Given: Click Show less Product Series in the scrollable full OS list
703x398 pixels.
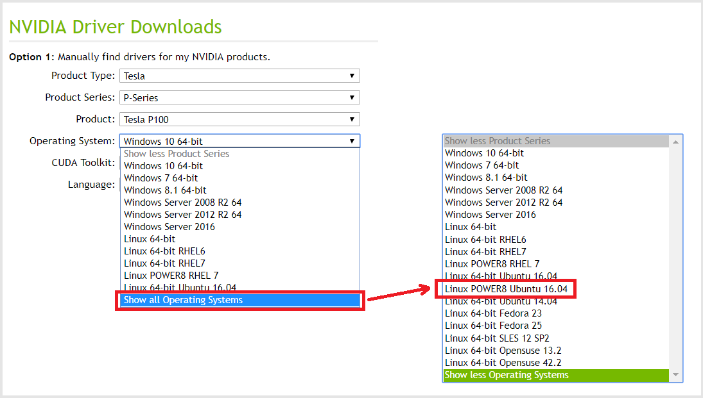Looking at the screenshot, I should click(556, 141).
